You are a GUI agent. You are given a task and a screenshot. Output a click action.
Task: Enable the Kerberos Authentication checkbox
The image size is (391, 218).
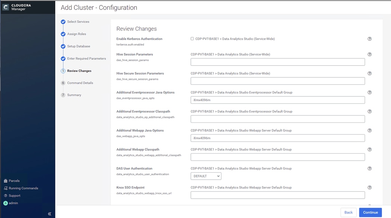192,39
